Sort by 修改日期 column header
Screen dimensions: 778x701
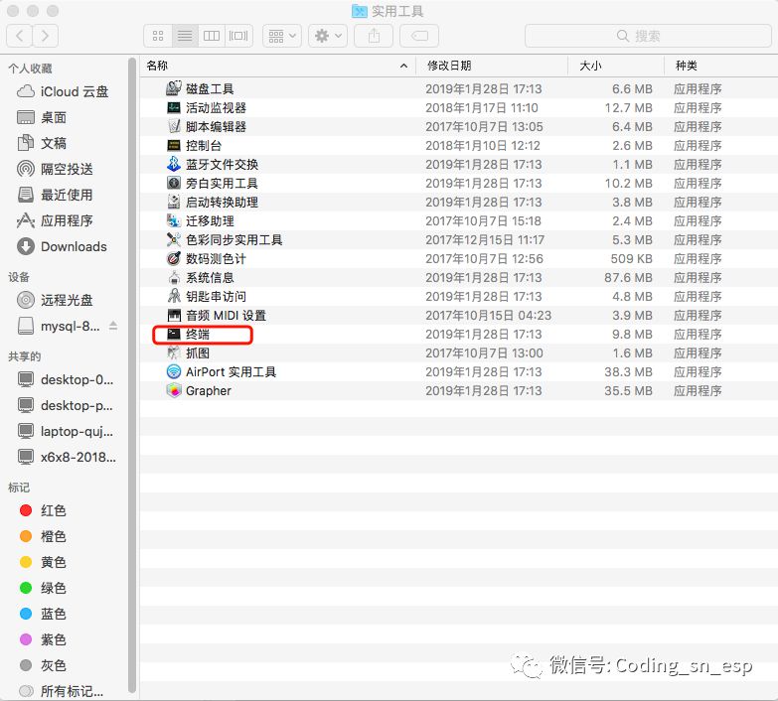[x=491, y=66]
